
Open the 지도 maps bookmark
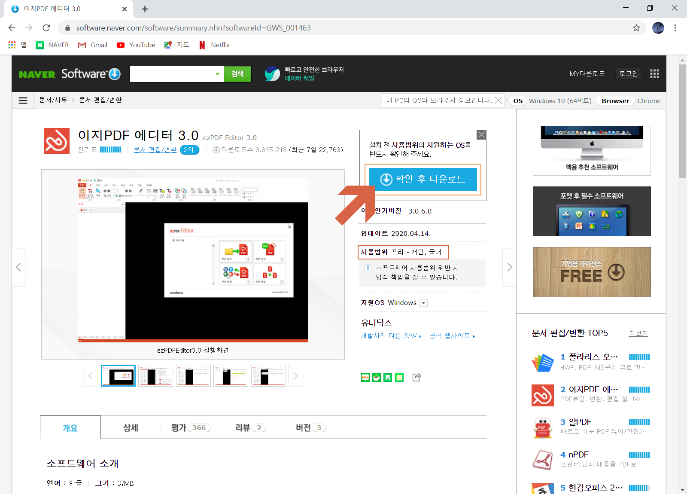click(x=177, y=45)
